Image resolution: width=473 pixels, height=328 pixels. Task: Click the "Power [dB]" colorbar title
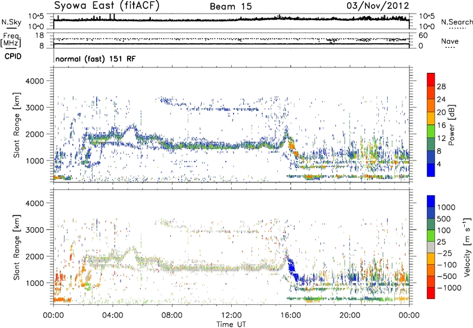click(451, 125)
